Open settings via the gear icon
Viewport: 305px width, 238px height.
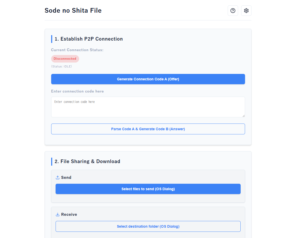(246, 11)
